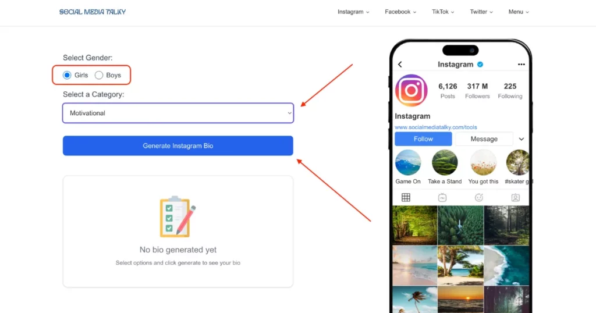596x313 pixels.
Task: Open the aerial green forest photo thumbnail
Action: [460, 225]
